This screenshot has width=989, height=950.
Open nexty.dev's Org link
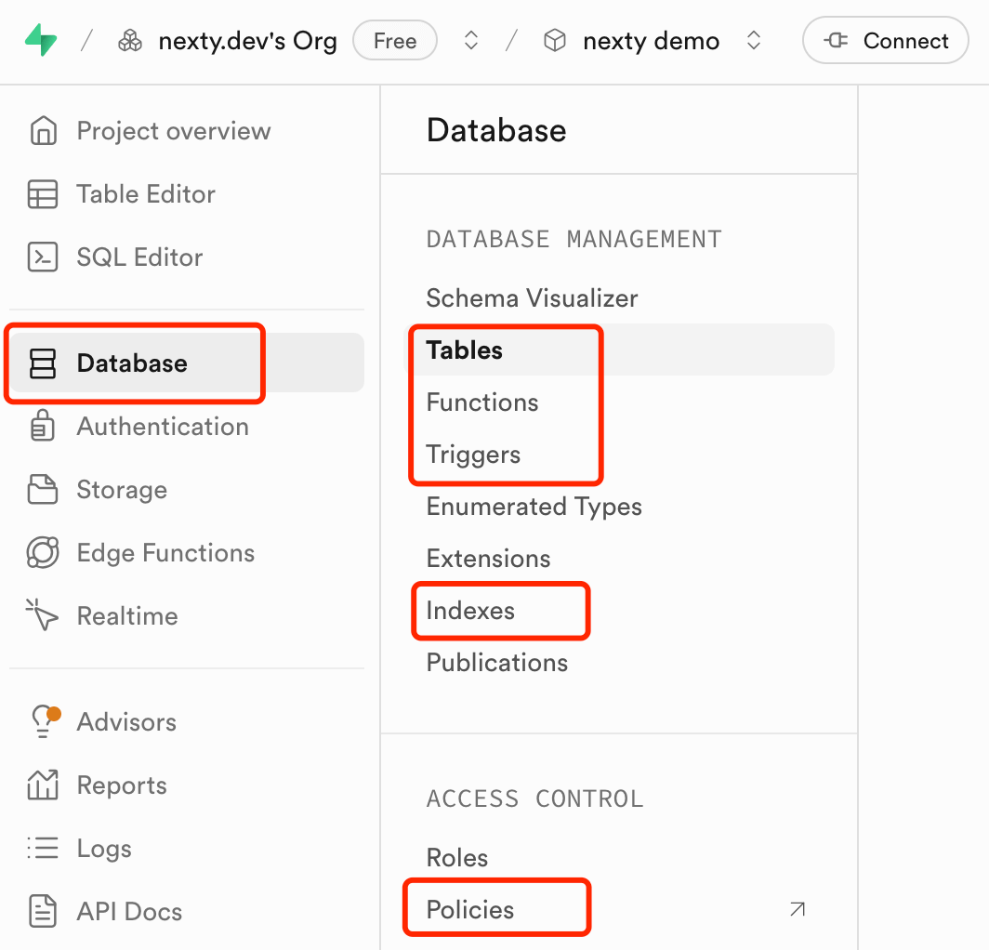tap(247, 41)
